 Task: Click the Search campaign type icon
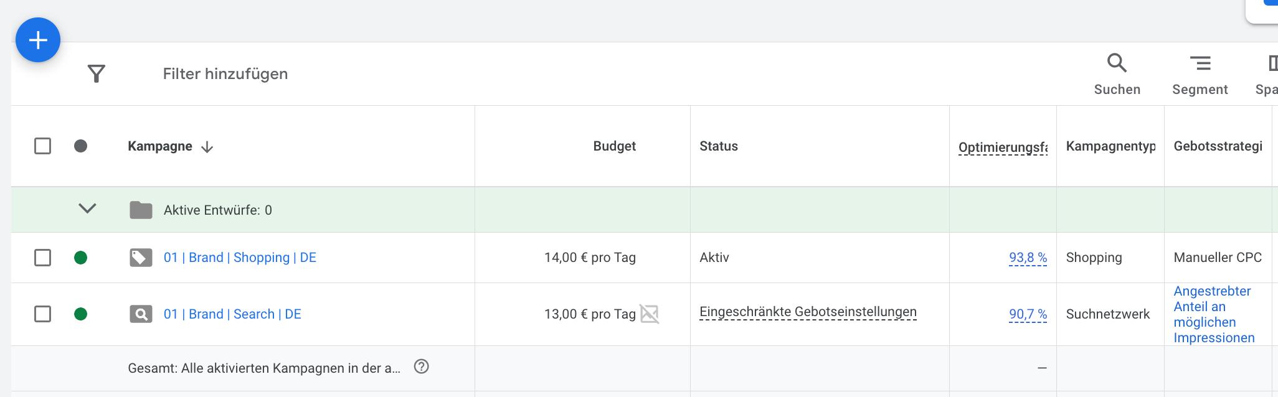(x=141, y=314)
